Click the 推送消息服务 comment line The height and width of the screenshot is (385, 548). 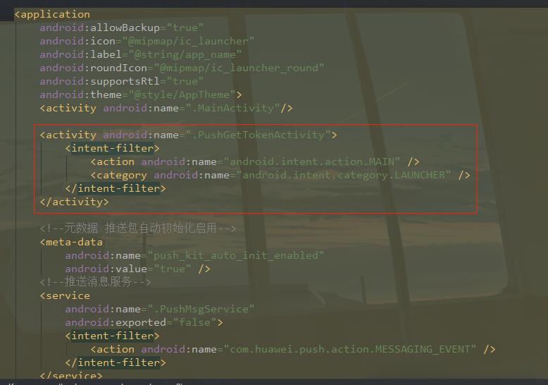(95, 282)
